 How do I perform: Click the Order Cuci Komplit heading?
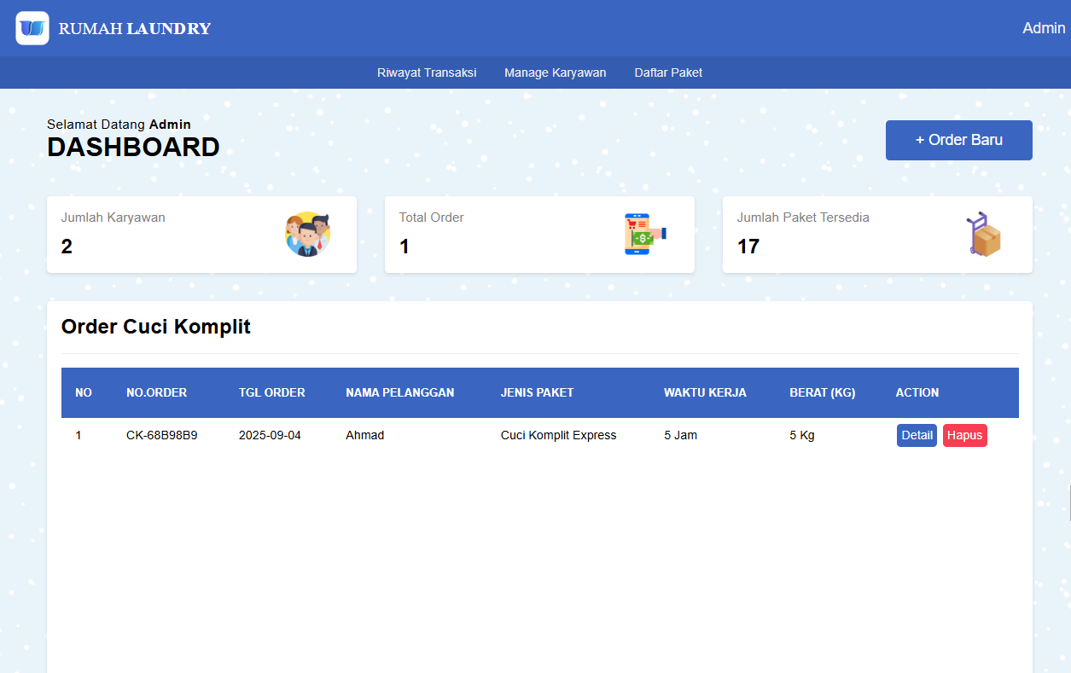tap(155, 327)
